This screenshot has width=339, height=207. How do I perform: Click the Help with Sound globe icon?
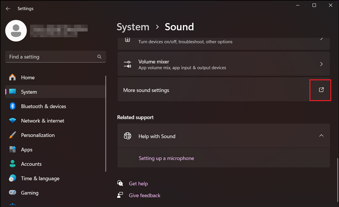pos(128,136)
